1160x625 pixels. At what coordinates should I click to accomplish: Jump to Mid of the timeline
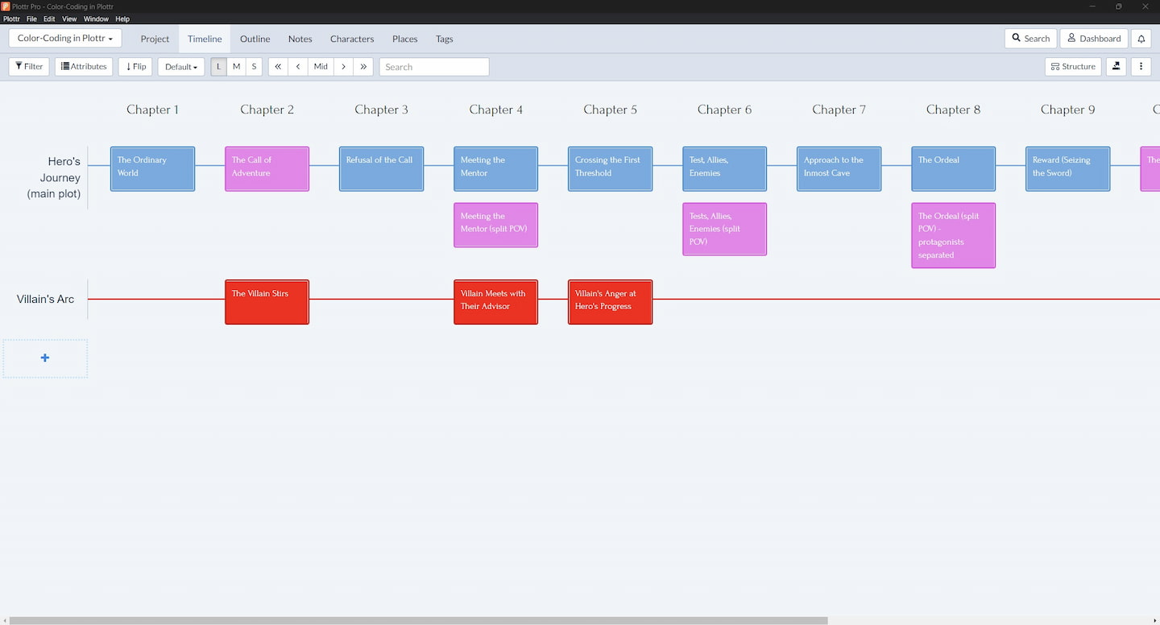(x=321, y=66)
